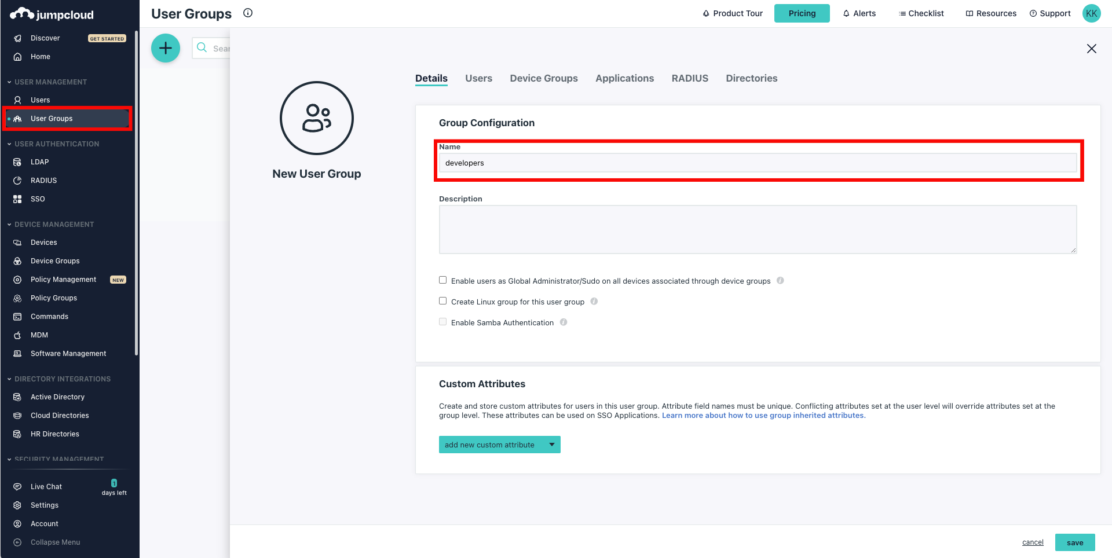Click the KK user avatar
The image size is (1112, 558).
click(x=1092, y=13)
